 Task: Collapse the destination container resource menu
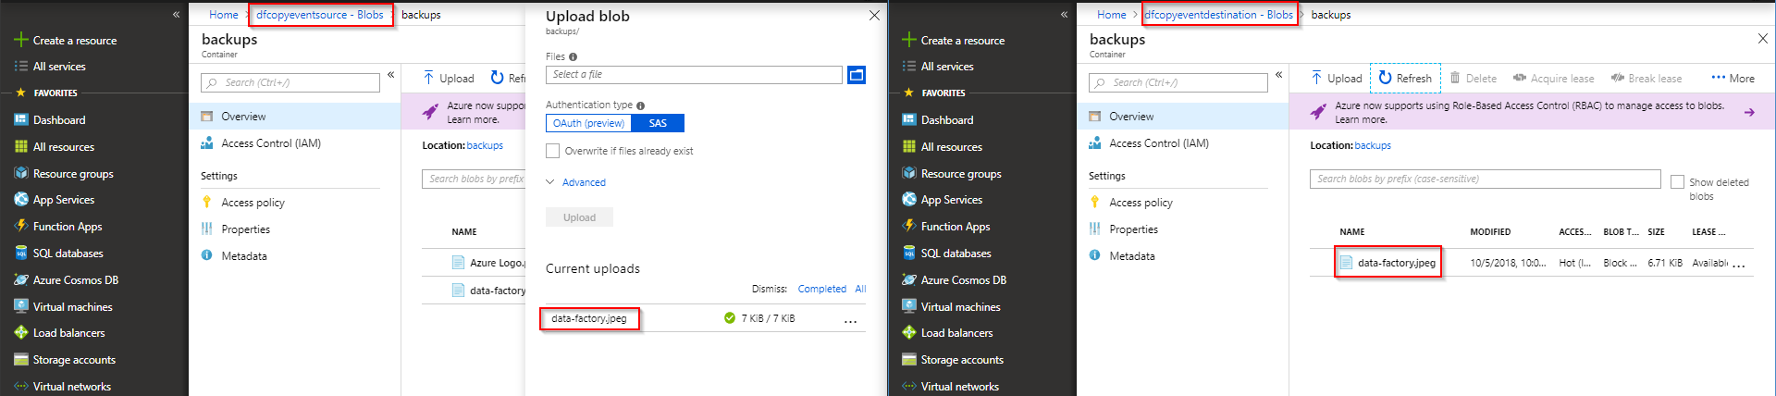click(x=1278, y=75)
